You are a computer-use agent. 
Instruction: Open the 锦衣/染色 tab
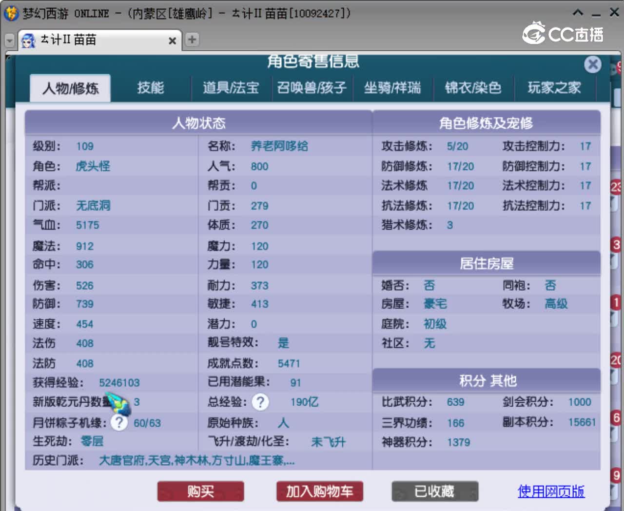tap(473, 88)
